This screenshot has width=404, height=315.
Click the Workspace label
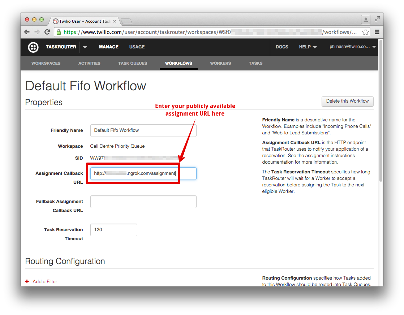point(70,146)
